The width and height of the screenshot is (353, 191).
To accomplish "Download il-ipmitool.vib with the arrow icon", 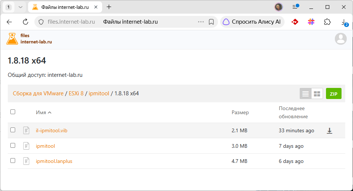I will 329,130.
